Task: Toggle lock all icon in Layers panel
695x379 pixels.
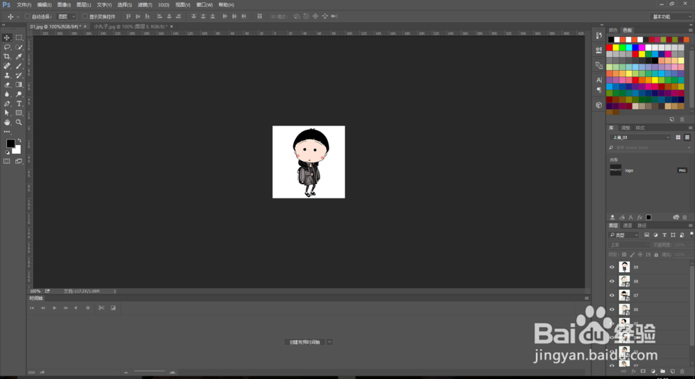Action: tap(657, 255)
